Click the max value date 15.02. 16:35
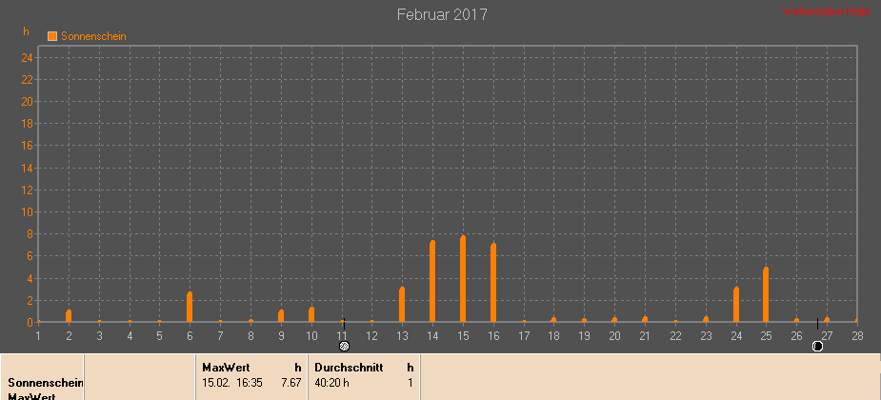This screenshot has width=881, height=400. (230, 383)
